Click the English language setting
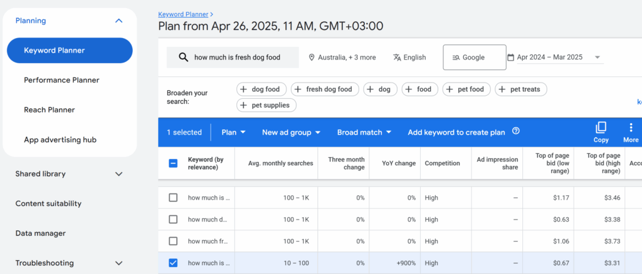The height and width of the screenshot is (274, 642). pyautogui.click(x=409, y=57)
